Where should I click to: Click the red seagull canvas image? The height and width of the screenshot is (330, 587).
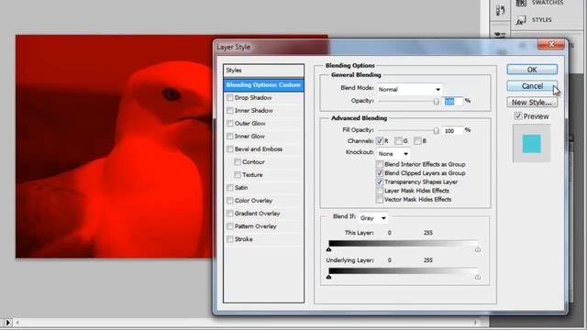(114, 147)
